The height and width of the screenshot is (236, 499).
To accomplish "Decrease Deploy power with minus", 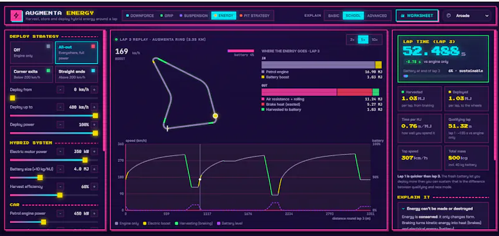I will tap(61, 125).
